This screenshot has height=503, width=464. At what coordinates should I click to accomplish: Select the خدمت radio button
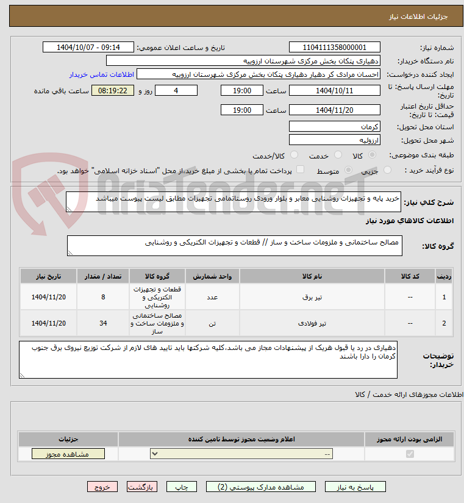[338, 155]
